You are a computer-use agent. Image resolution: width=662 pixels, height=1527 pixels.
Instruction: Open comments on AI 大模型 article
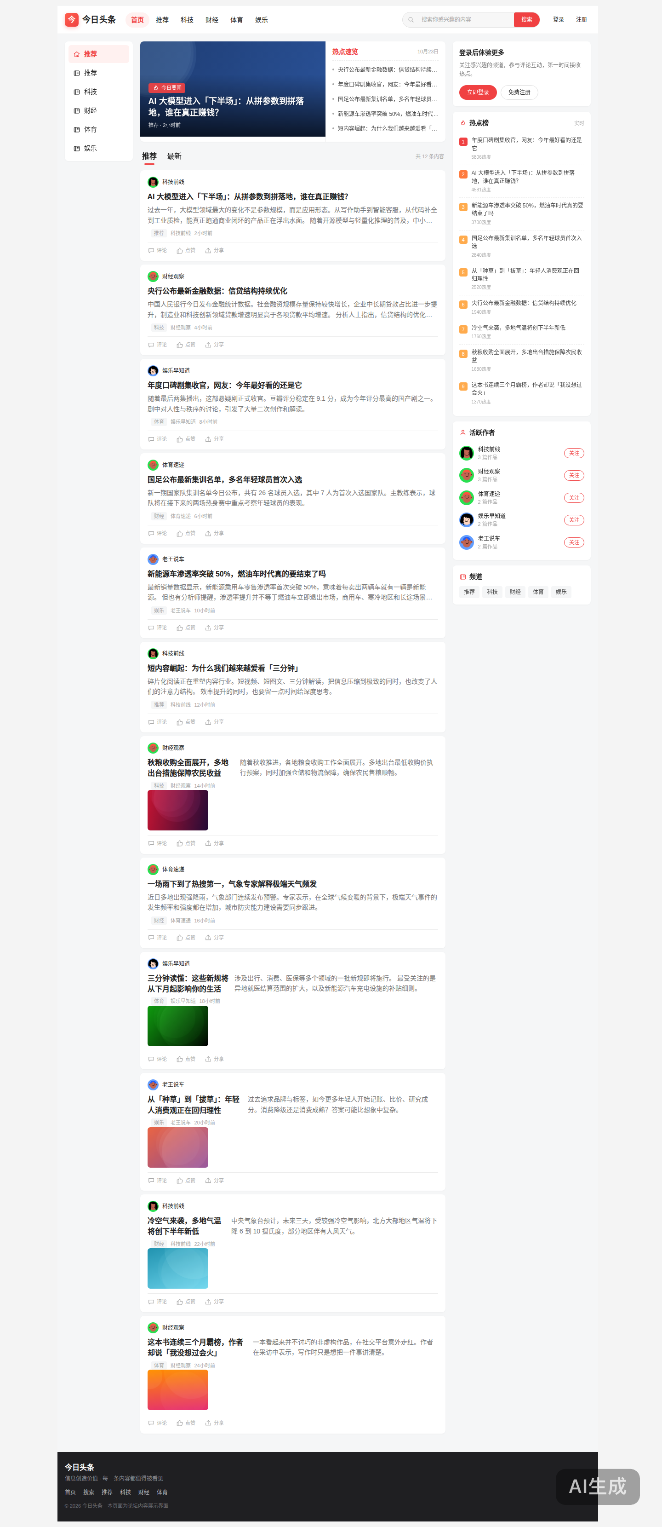[158, 250]
